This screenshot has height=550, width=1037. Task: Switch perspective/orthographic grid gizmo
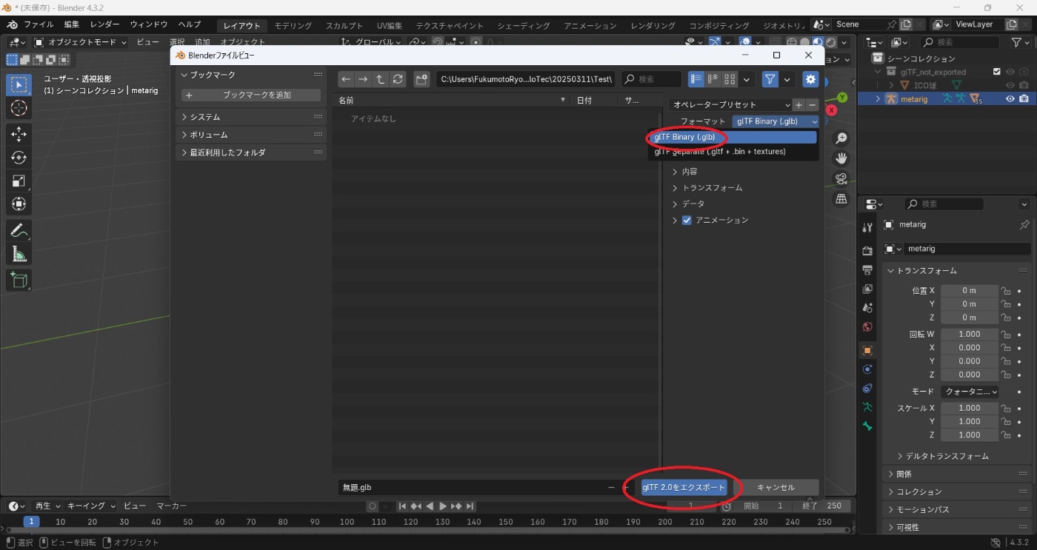(841, 199)
